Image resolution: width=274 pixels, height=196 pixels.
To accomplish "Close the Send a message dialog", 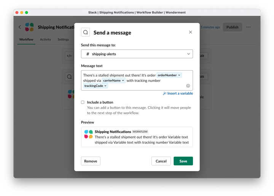I will coord(191,32).
